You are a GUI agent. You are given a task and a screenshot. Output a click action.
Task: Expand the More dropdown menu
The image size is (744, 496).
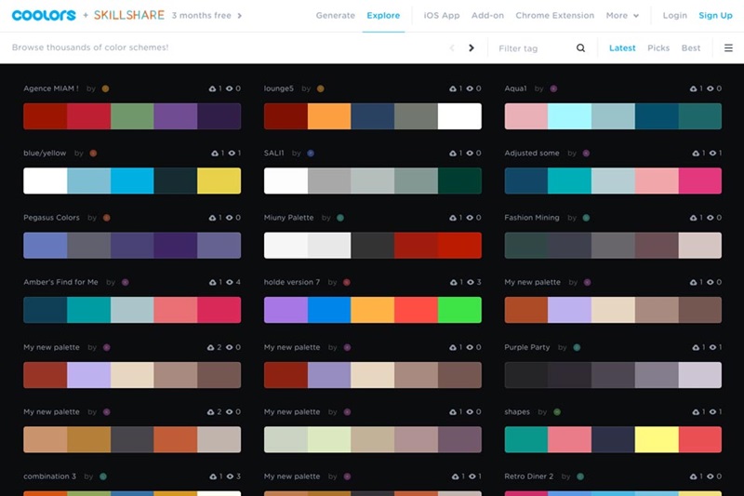[x=622, y=16]
